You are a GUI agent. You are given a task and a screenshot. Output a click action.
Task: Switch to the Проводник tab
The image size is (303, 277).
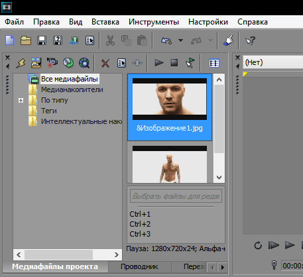(139, 266)
